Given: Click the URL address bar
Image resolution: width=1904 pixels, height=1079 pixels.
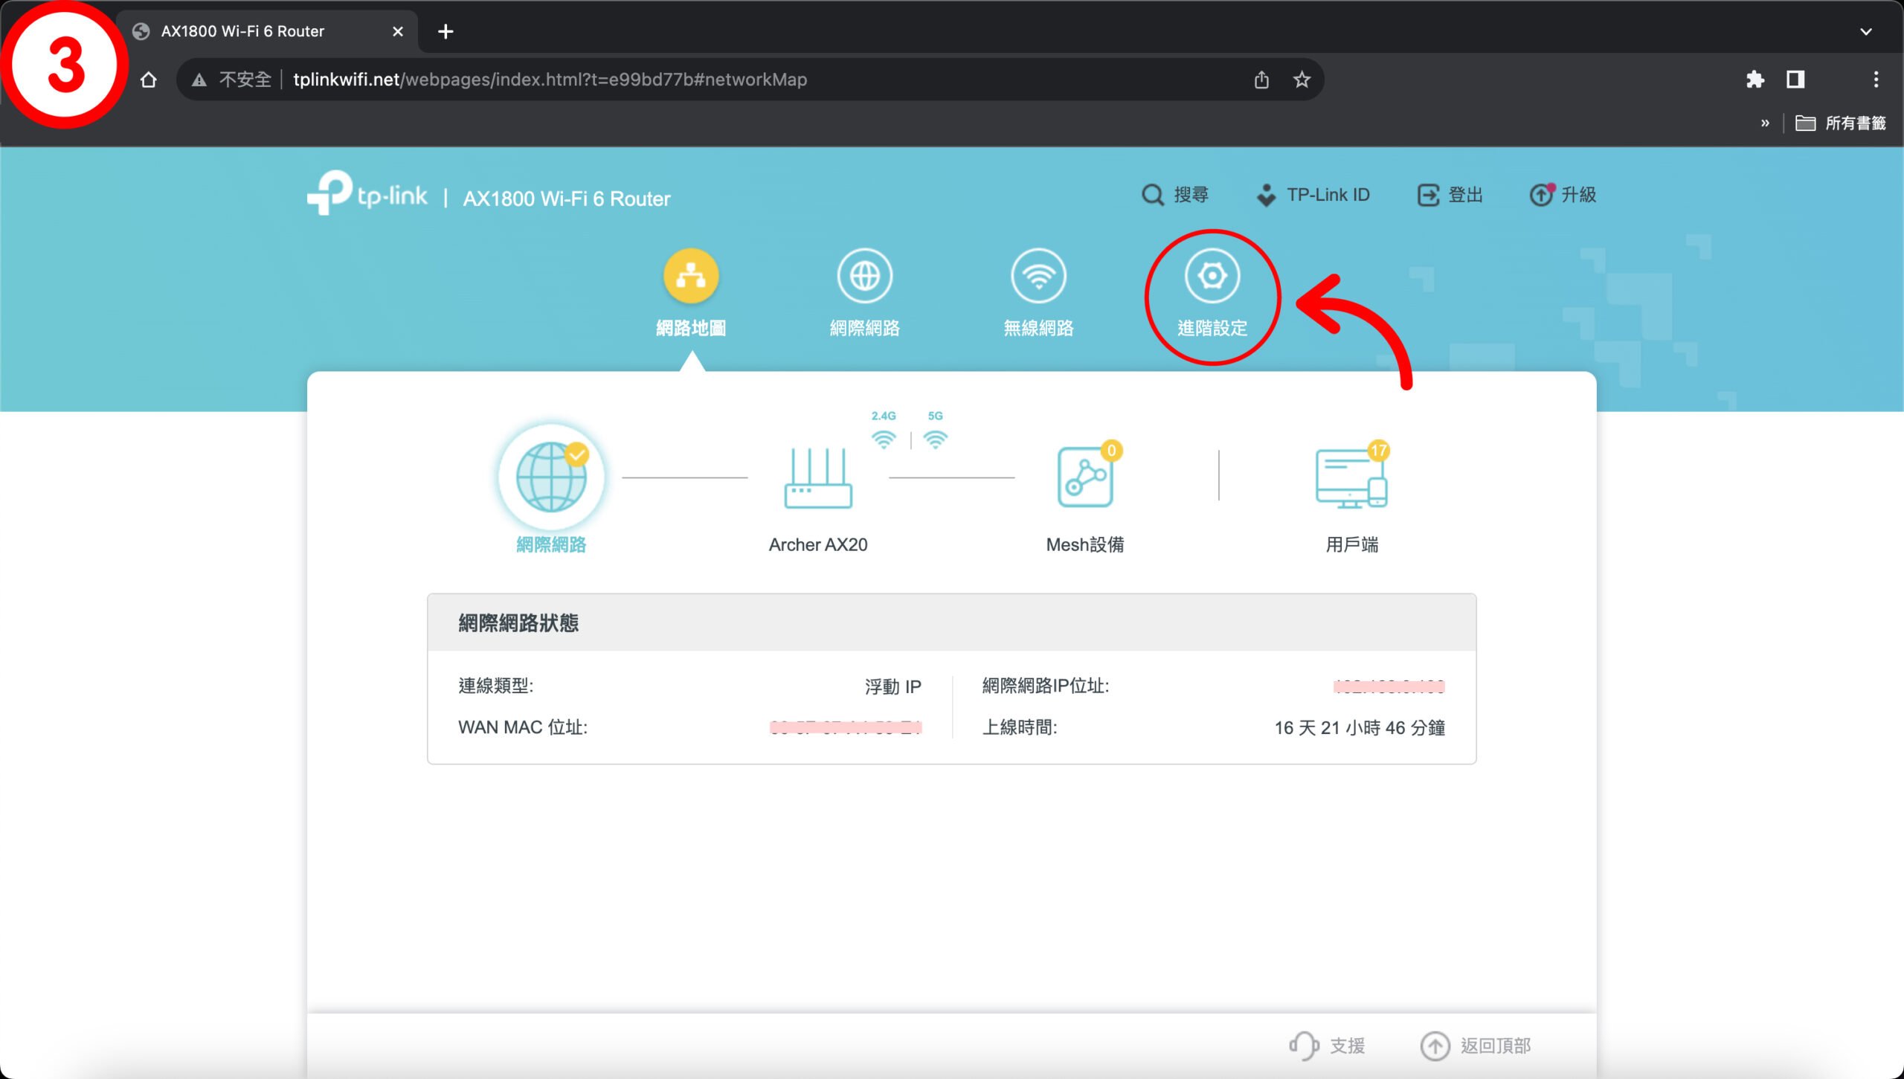Looking at the screenshot, I should tap(751, 80).
